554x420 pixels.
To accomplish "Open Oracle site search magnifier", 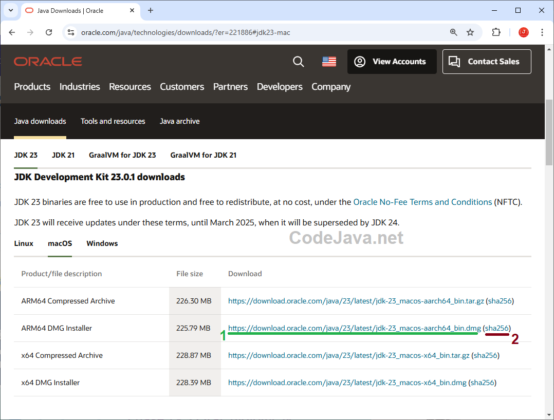I will pos(299,62).
